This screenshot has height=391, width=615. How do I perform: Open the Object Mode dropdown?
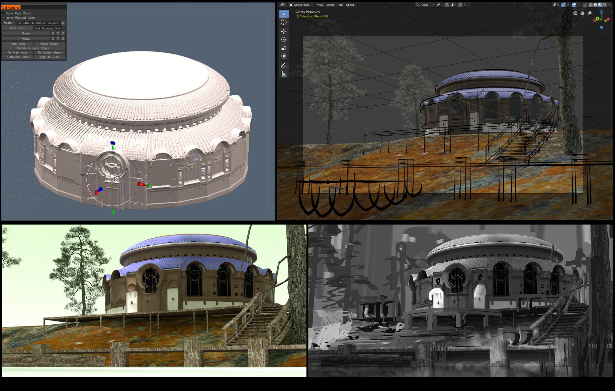pyautogui.click(x=301, y=5)
